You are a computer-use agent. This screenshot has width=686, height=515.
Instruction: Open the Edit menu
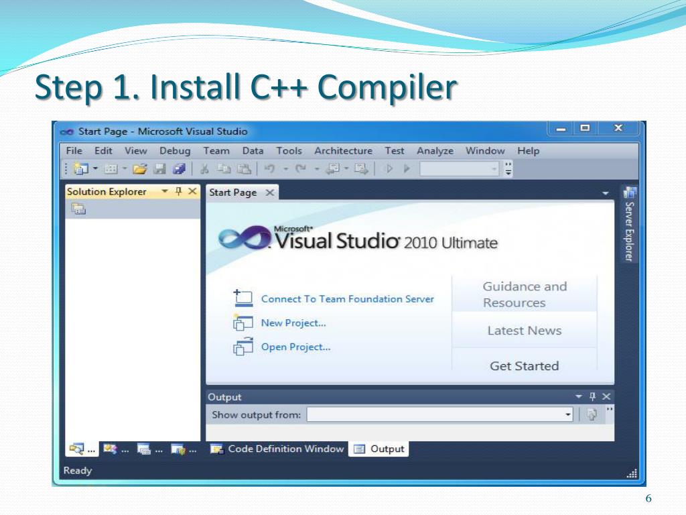[103, 151]
